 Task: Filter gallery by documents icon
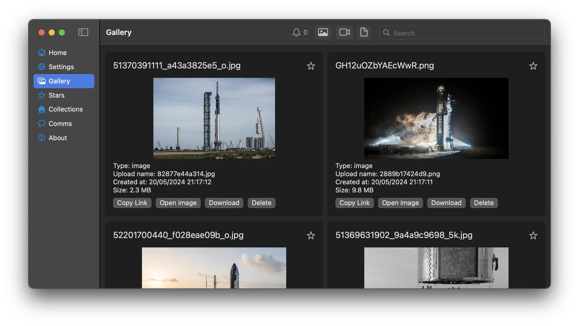364,32
